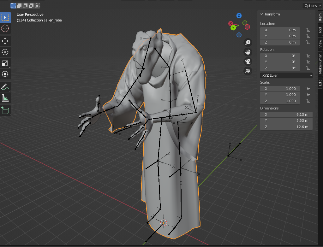Click the Z axis on the navigation gizmo

click(238, 15)
